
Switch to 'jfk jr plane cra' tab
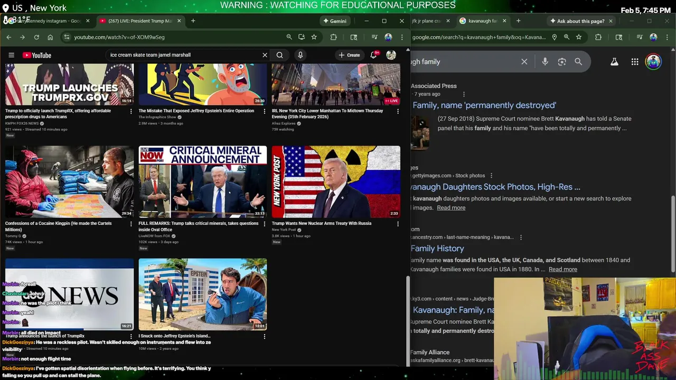click(426, 21)
